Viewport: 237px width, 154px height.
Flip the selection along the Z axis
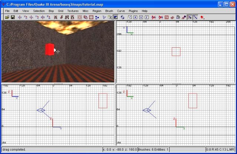click(x=43, y=17)
